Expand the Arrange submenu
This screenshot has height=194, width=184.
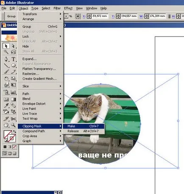[41, 19]
